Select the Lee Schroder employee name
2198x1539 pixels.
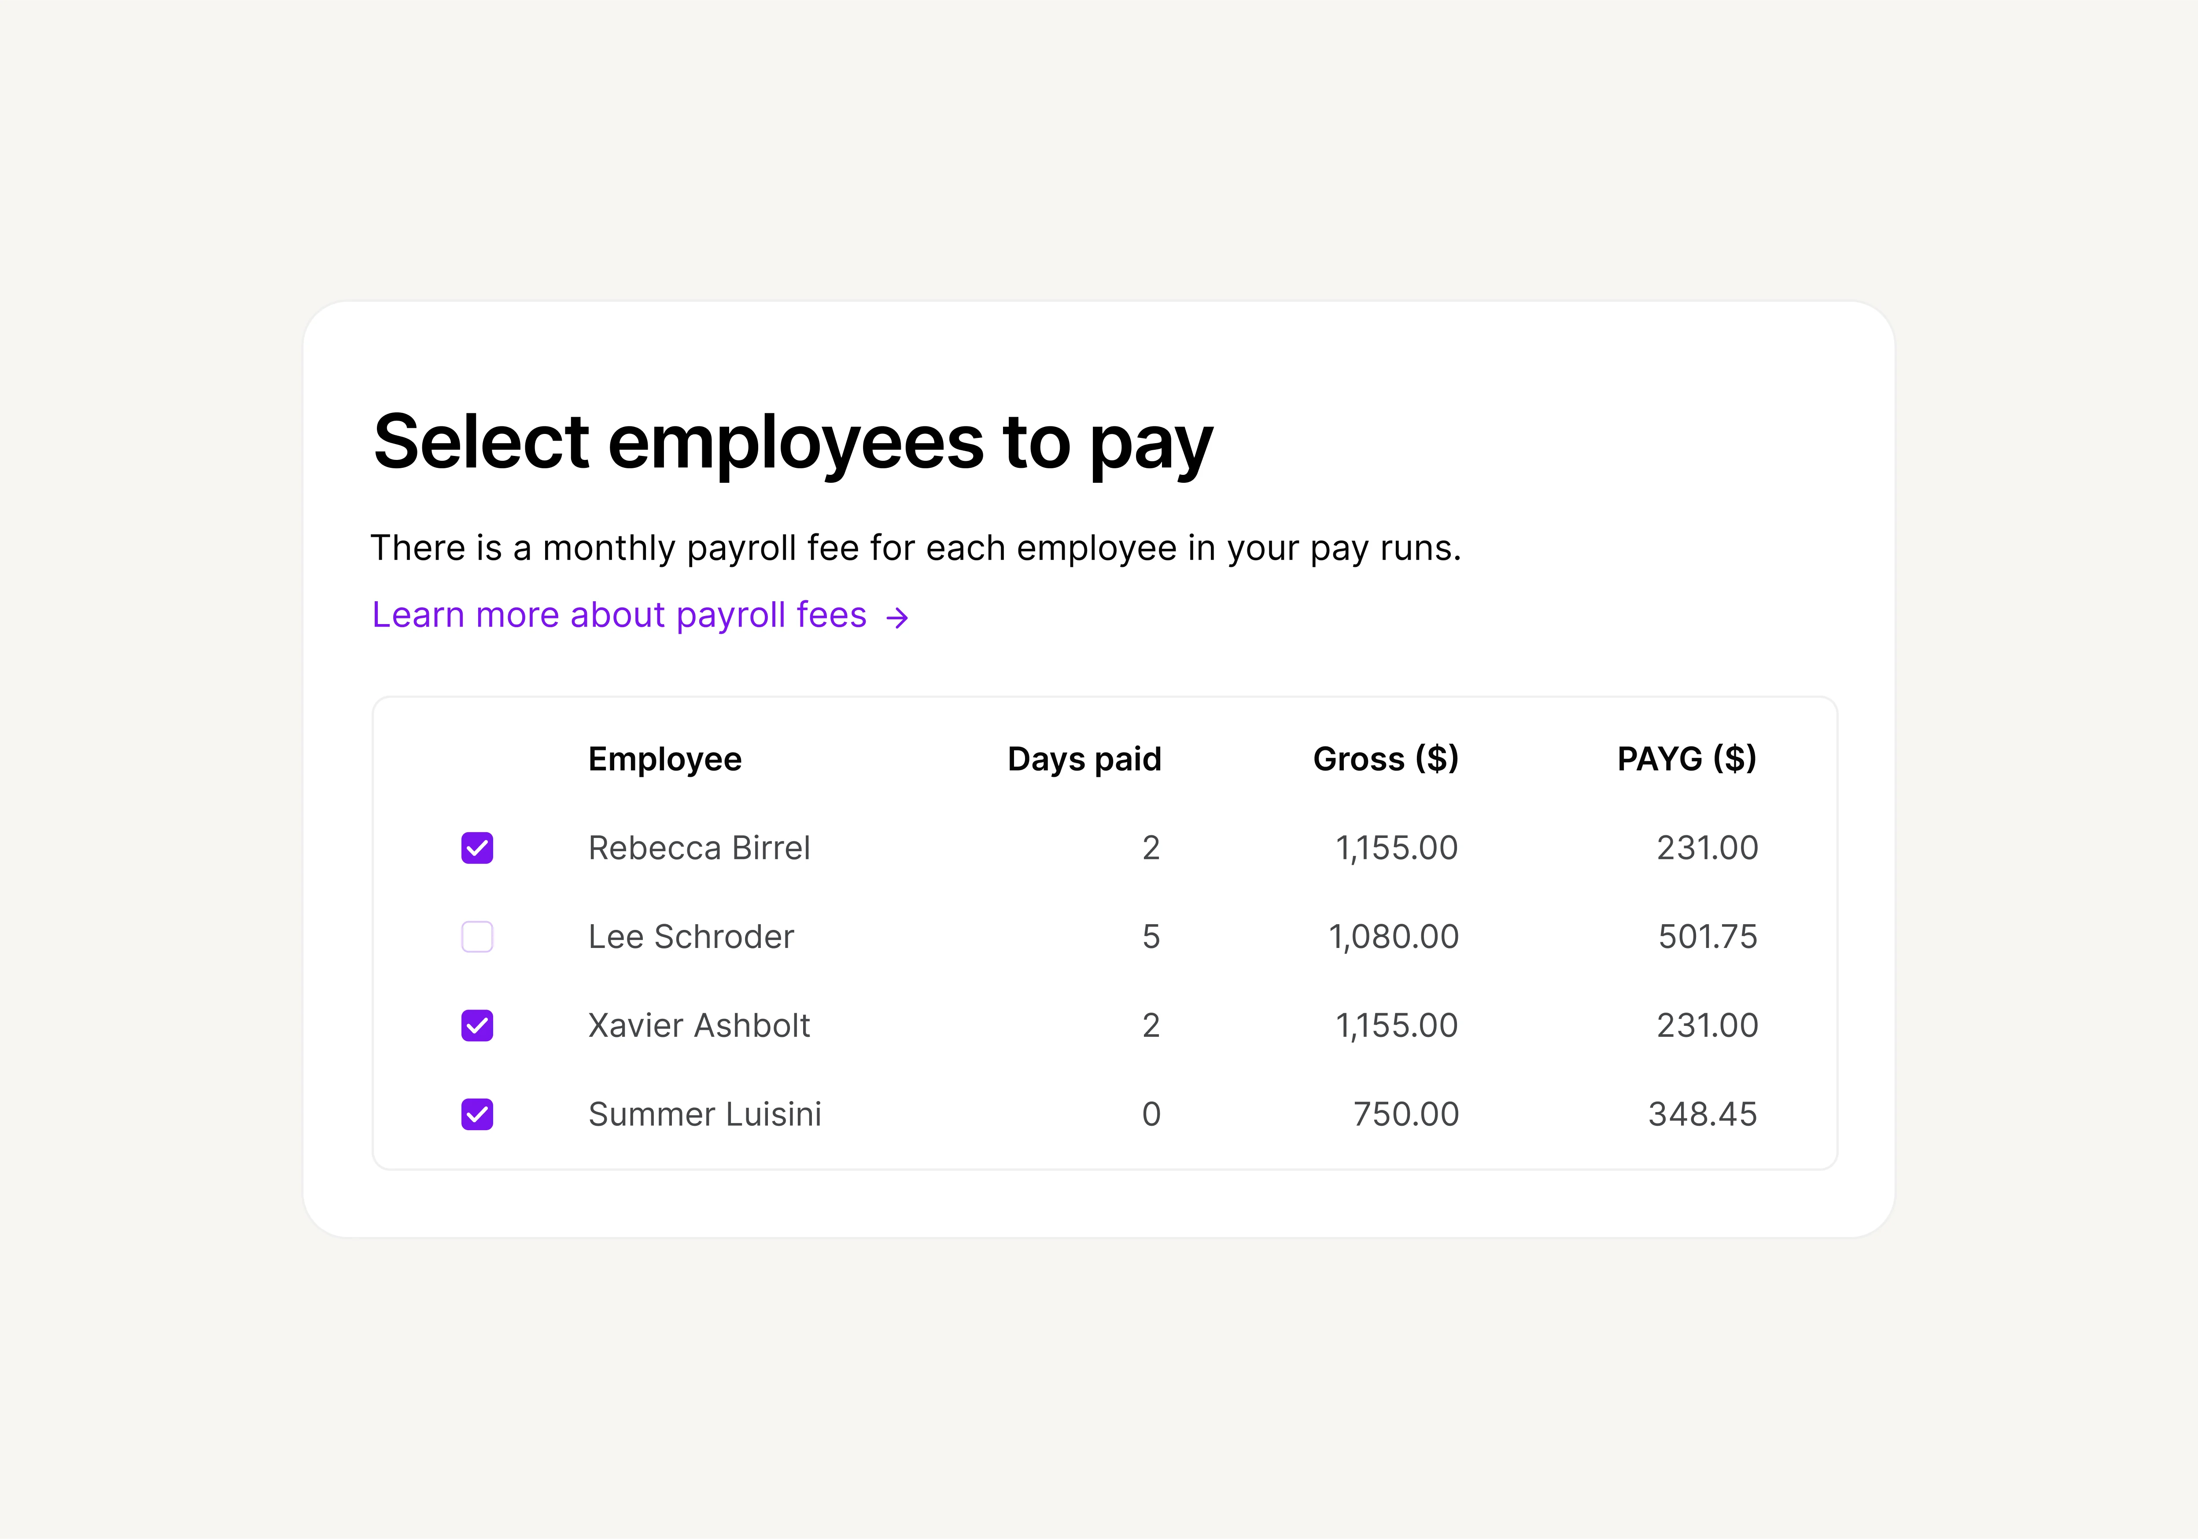pos(690,936)
